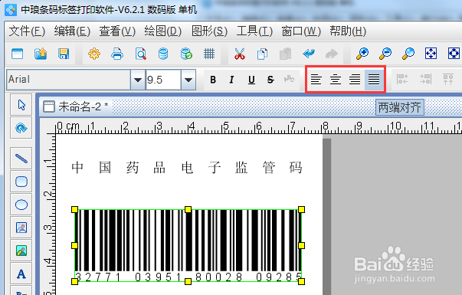
Task: Select the 未命名-2 document tab
Action: [76, 107]
